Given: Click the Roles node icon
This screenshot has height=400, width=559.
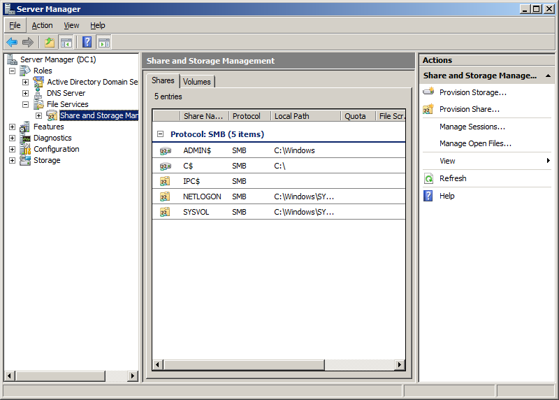Looking at the screenshot, I should [x=25, y=71].
